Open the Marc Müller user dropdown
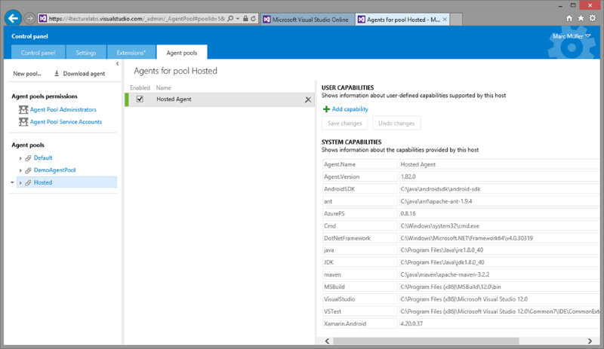The image size is (604, 349). coord(572,36)
